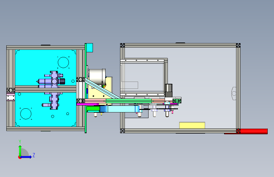The width and height of the screenshot is (274, 177).
Task: Click the green Y axis arrow of triad
Action: point(20,151)
